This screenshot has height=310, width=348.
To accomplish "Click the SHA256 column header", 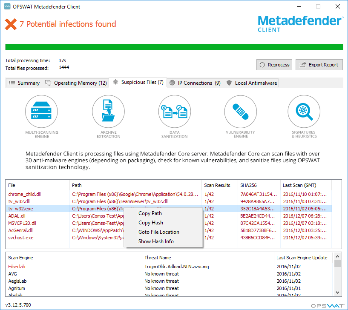I will pos(259,185).
